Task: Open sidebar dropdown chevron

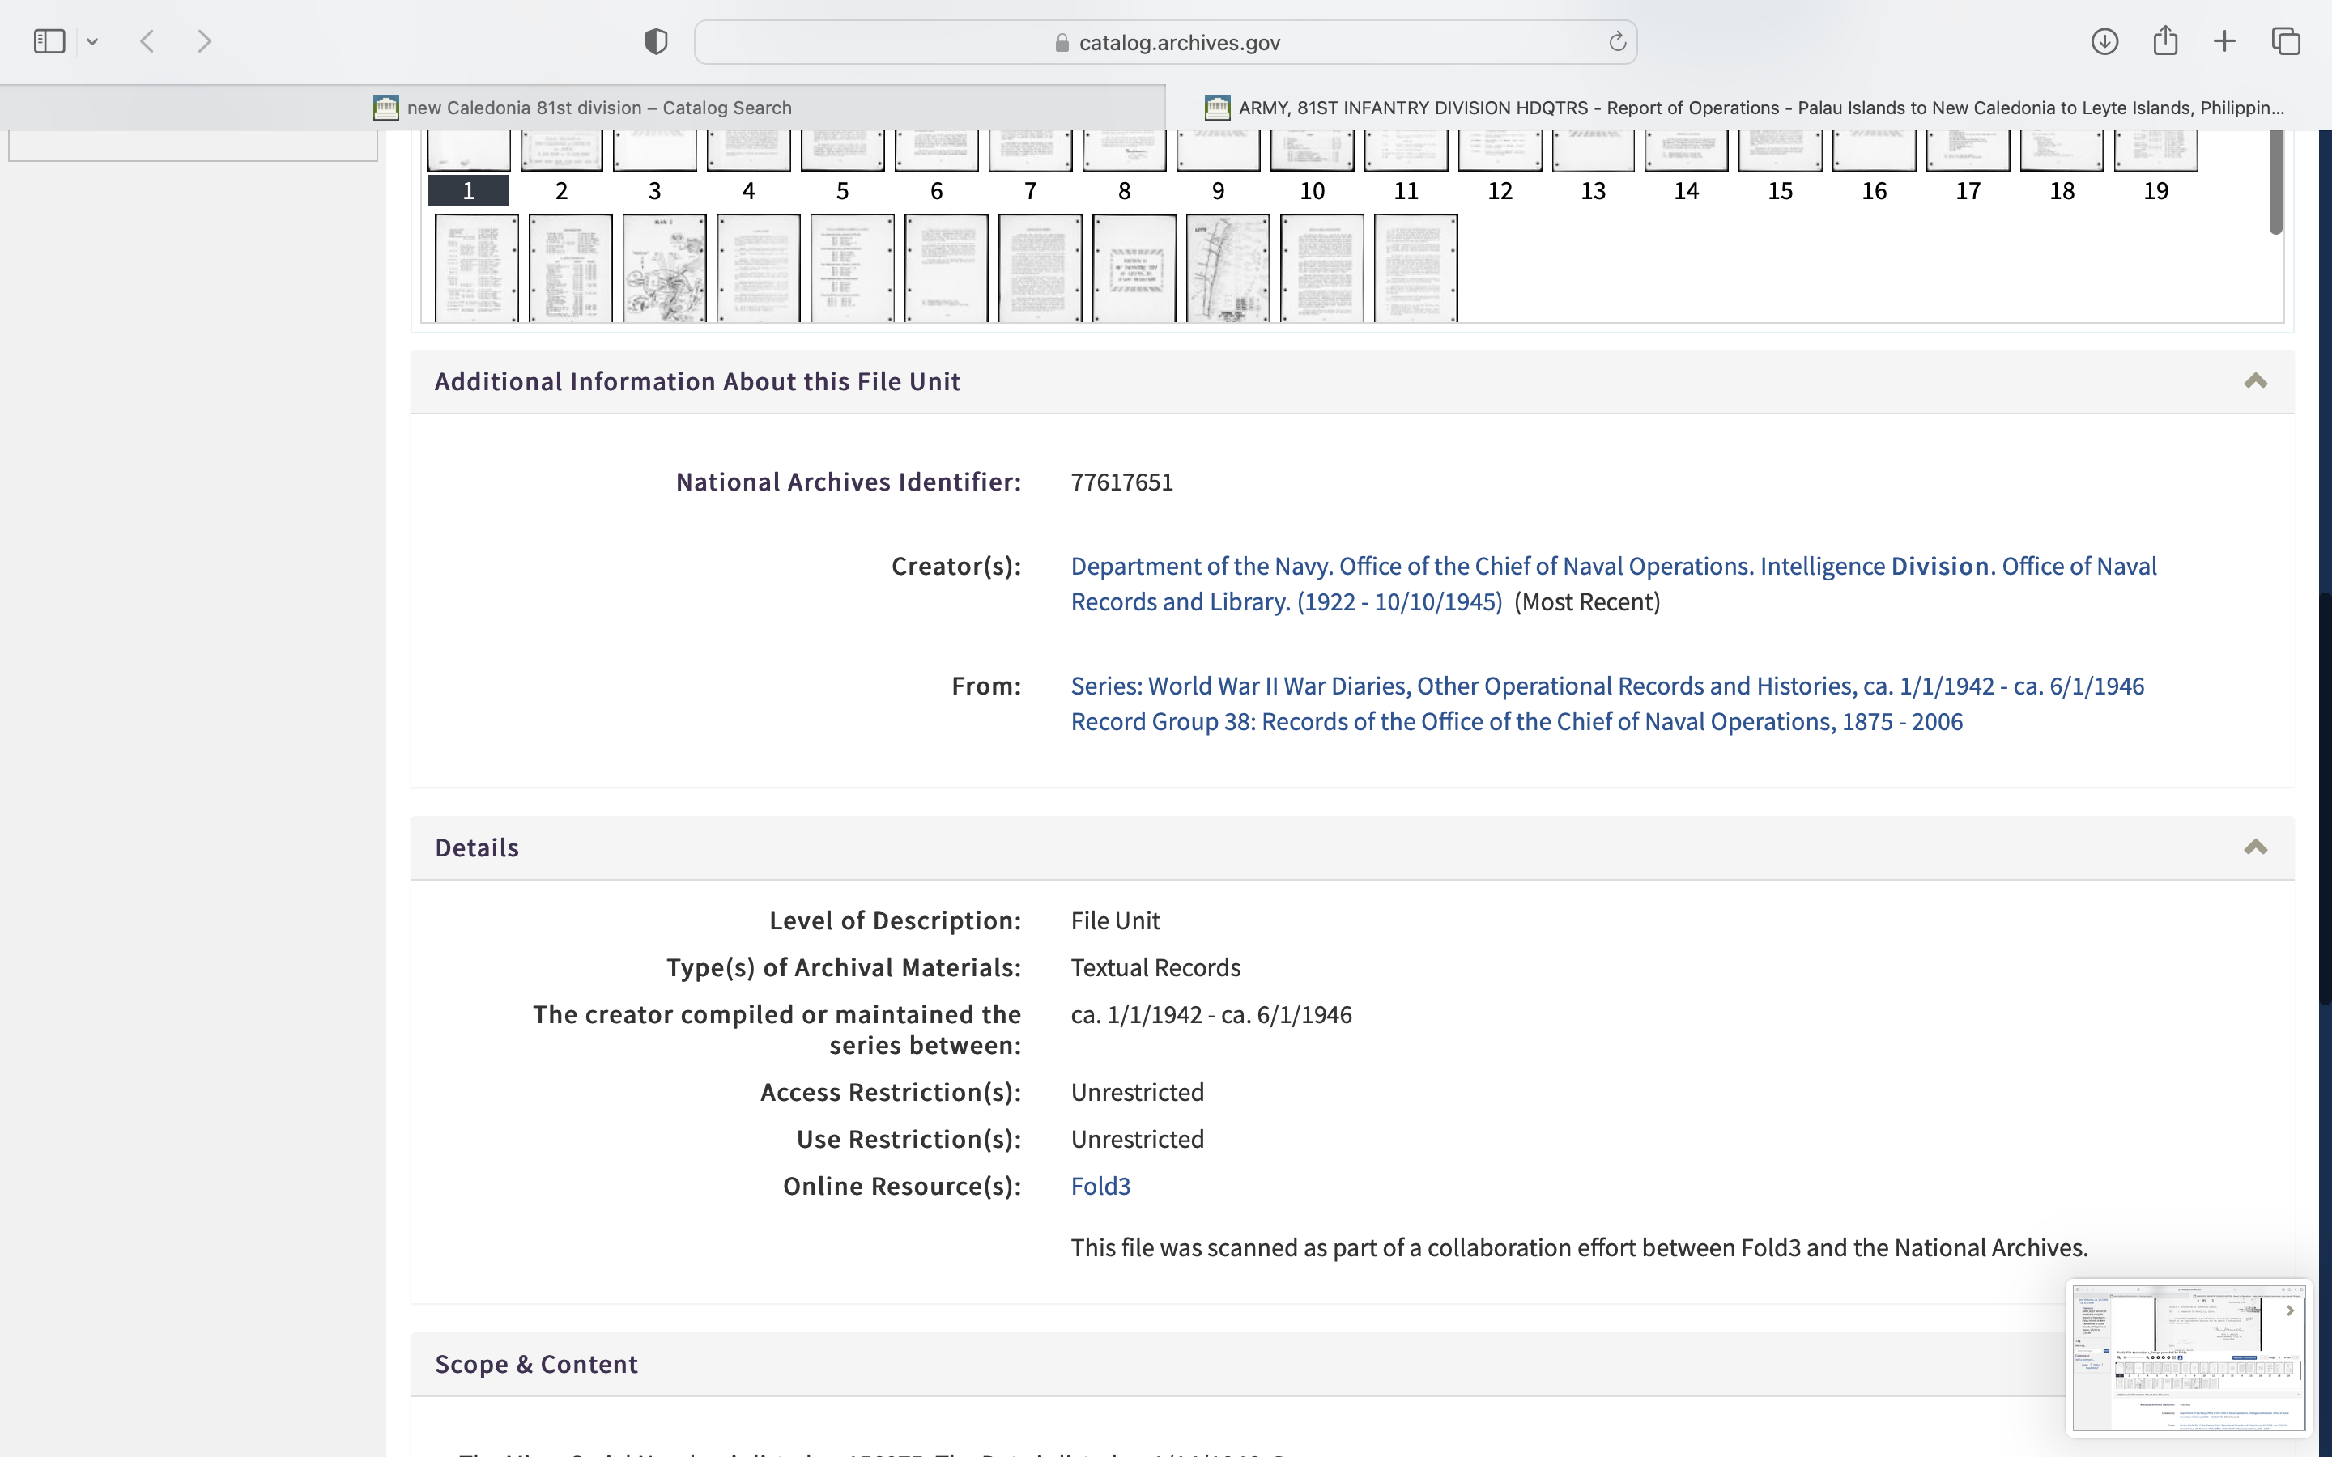Action: pyautogui.click(x=92, y=41)
